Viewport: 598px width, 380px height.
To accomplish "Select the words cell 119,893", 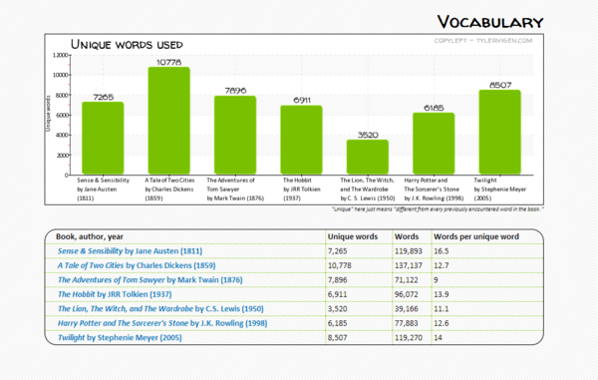I will pyautogui.click(x=409, y=251).
